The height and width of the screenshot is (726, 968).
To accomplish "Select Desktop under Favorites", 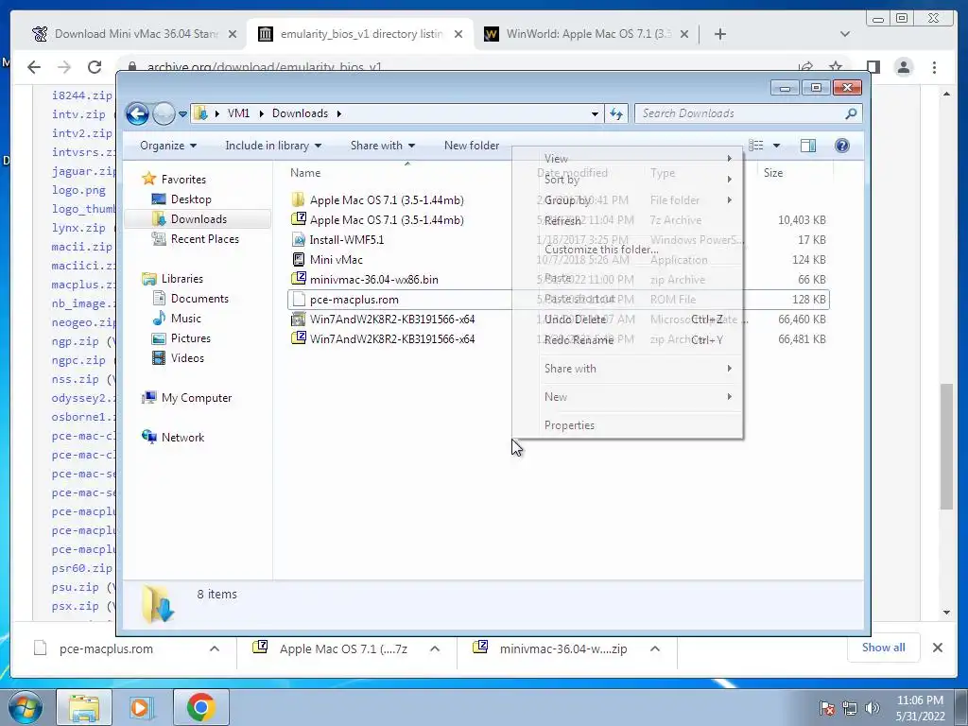I will tap(191, 199).
